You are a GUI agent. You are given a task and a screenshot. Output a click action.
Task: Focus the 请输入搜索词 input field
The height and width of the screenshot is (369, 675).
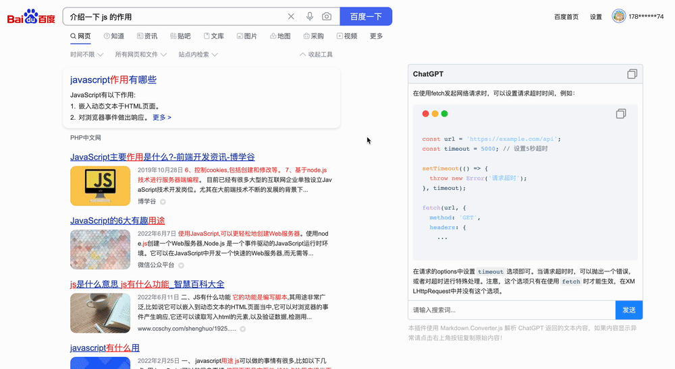pos(512,310)
